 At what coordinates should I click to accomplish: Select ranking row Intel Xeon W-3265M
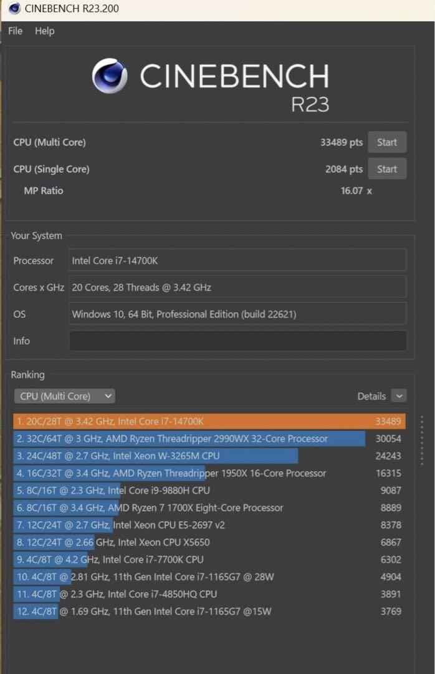tap(209, 456)
